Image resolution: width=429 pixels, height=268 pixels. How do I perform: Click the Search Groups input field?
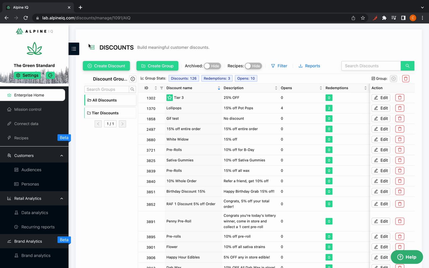(x=107, y=89)
